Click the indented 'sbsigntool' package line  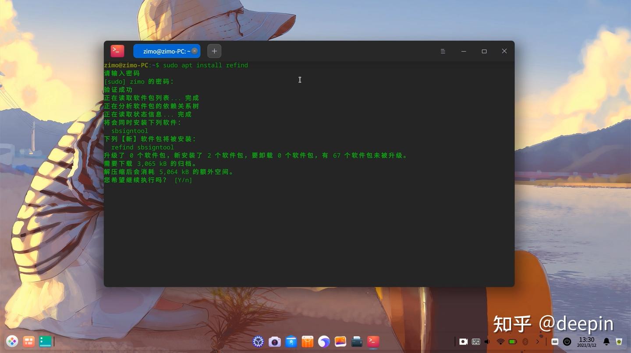(x=130, y=131)
